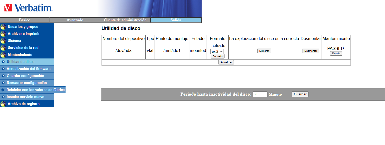Open the Avanzado tab
This screenshot has height=145, width=385.
(75, 20)
